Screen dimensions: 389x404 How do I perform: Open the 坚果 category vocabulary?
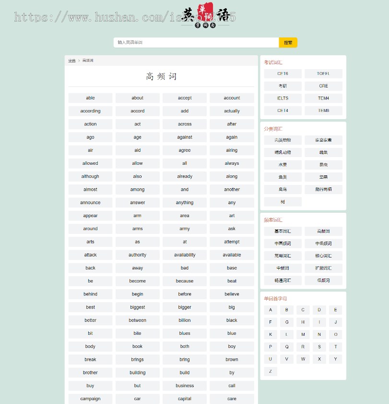coord(323,177)
